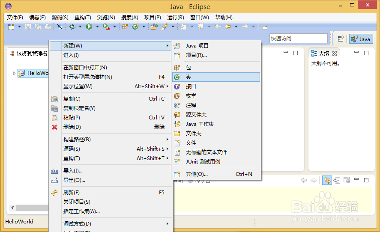Choose 删除(D) with red X icon
The width and height of the screenshot is (380, 232).
pyautogui.click(x=110, y=127)
